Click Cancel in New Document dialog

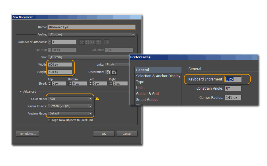[127, 134]
